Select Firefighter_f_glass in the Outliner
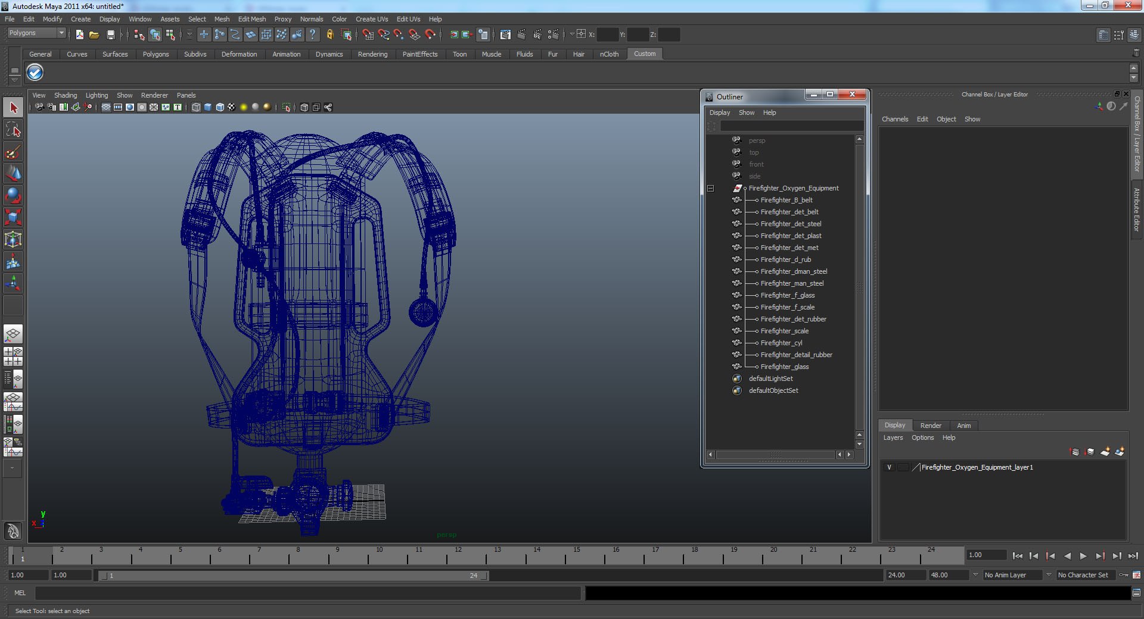 pos(787,295)
